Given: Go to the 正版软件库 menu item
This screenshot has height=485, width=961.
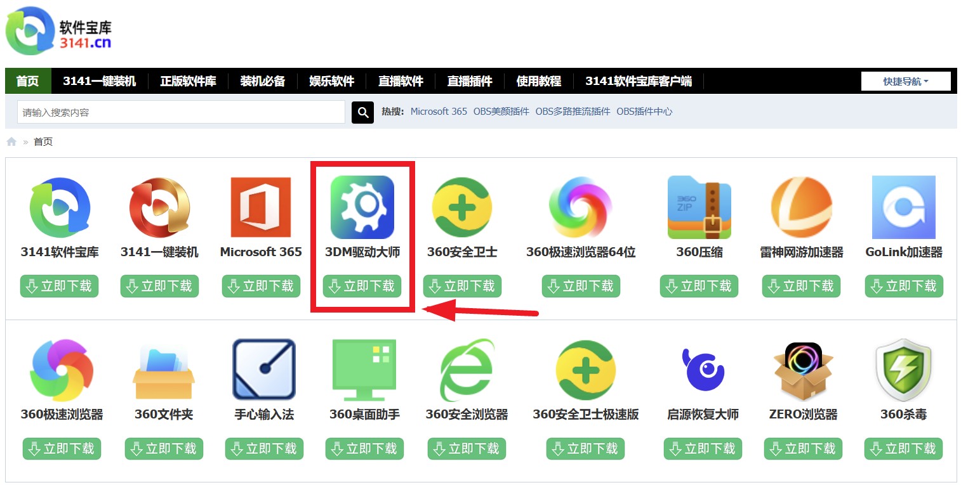Looking at the screenshot, I should point(188,81).
